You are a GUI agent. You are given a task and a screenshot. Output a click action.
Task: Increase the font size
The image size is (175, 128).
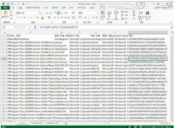(x=47, y=13)
